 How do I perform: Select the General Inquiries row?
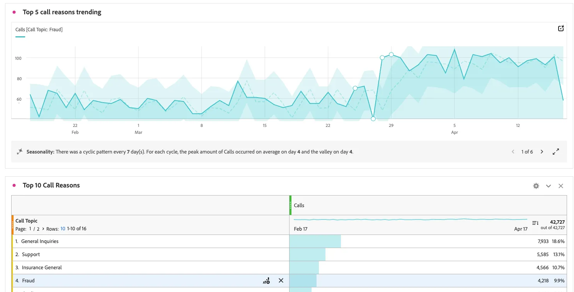(289, 241)
